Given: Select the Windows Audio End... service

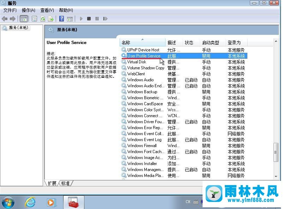Looking at the screenshot, I should point(146,86).
